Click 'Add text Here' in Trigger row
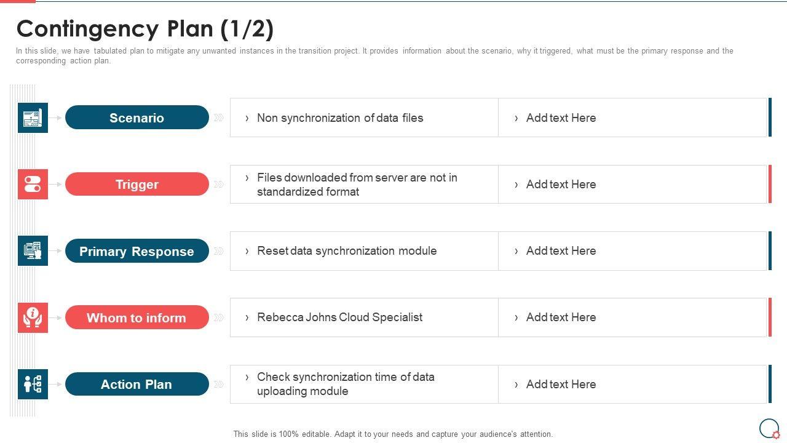Image resolution: width=787 pixels, height=443 pixels. [x=561, y=184]
